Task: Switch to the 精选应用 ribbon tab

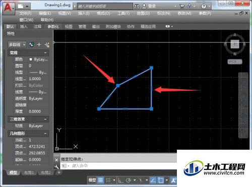Action: [x=148, y=26]
